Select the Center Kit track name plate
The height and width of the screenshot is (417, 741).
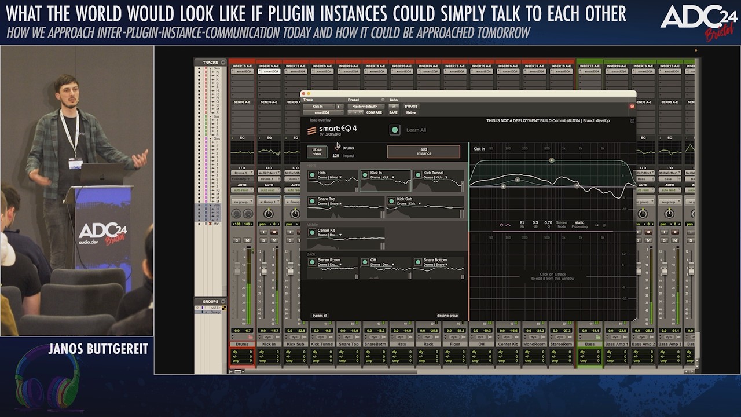[x=508, y=344]
